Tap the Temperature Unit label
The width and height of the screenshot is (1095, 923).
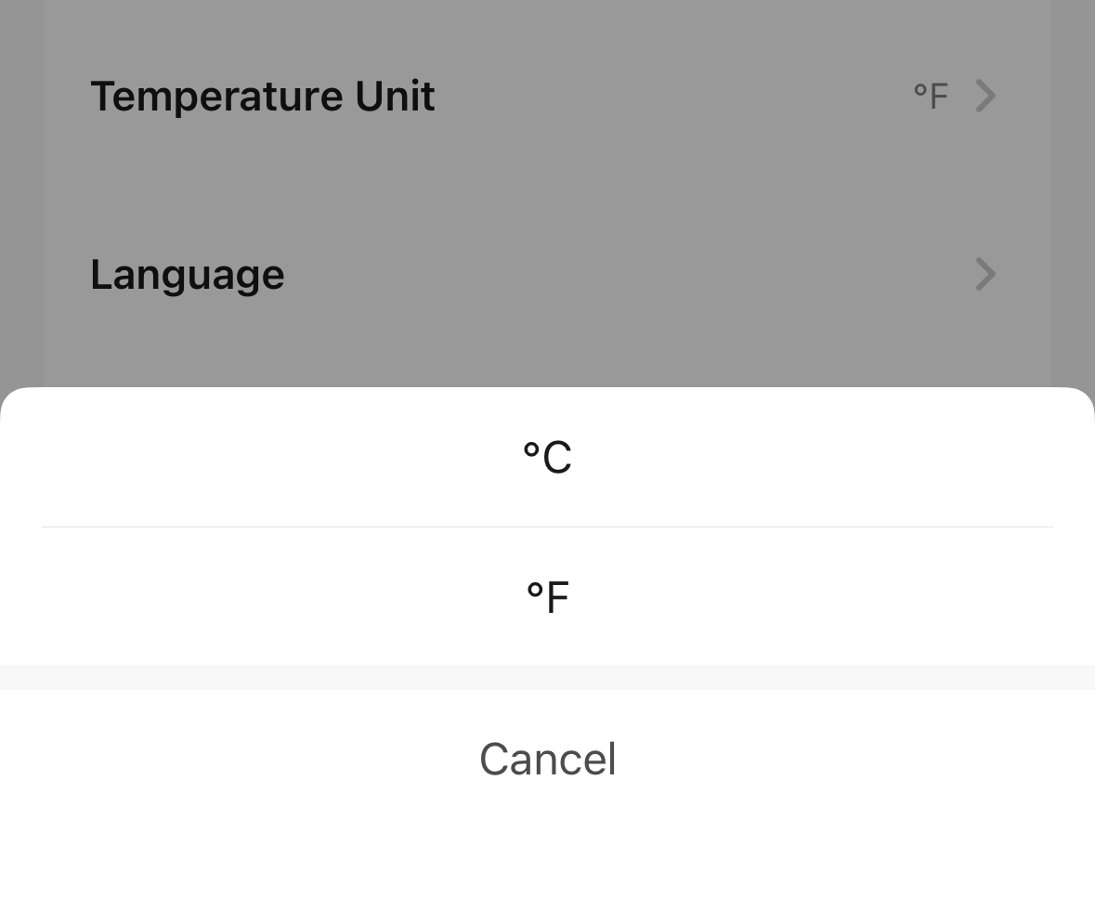pos(262,97)
